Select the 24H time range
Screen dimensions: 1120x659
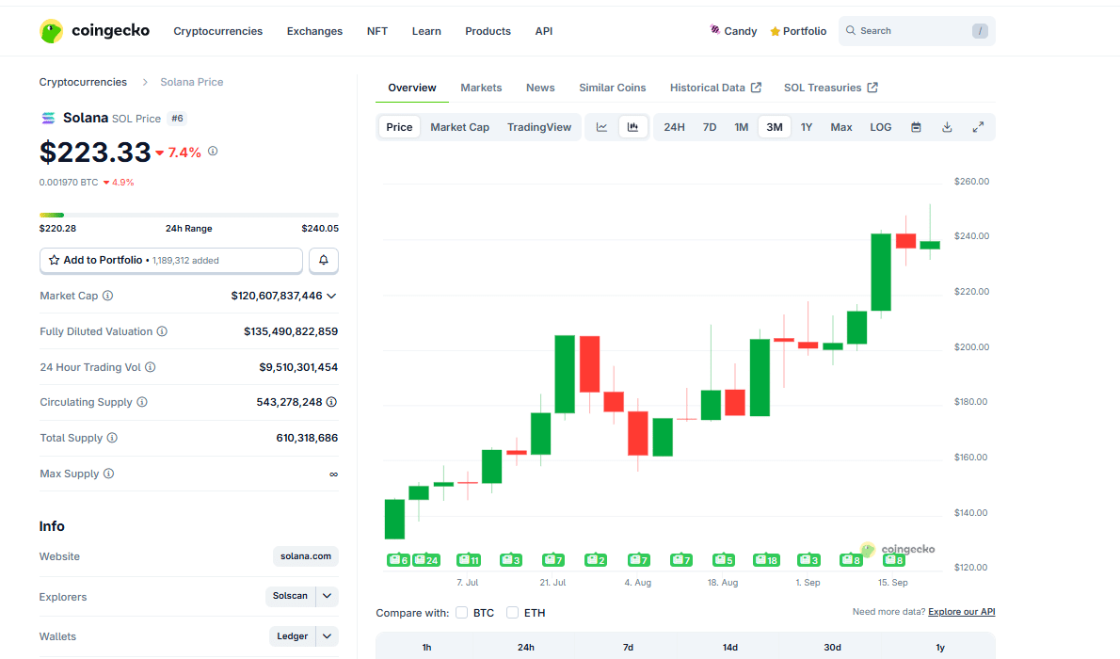click(674, 127)
